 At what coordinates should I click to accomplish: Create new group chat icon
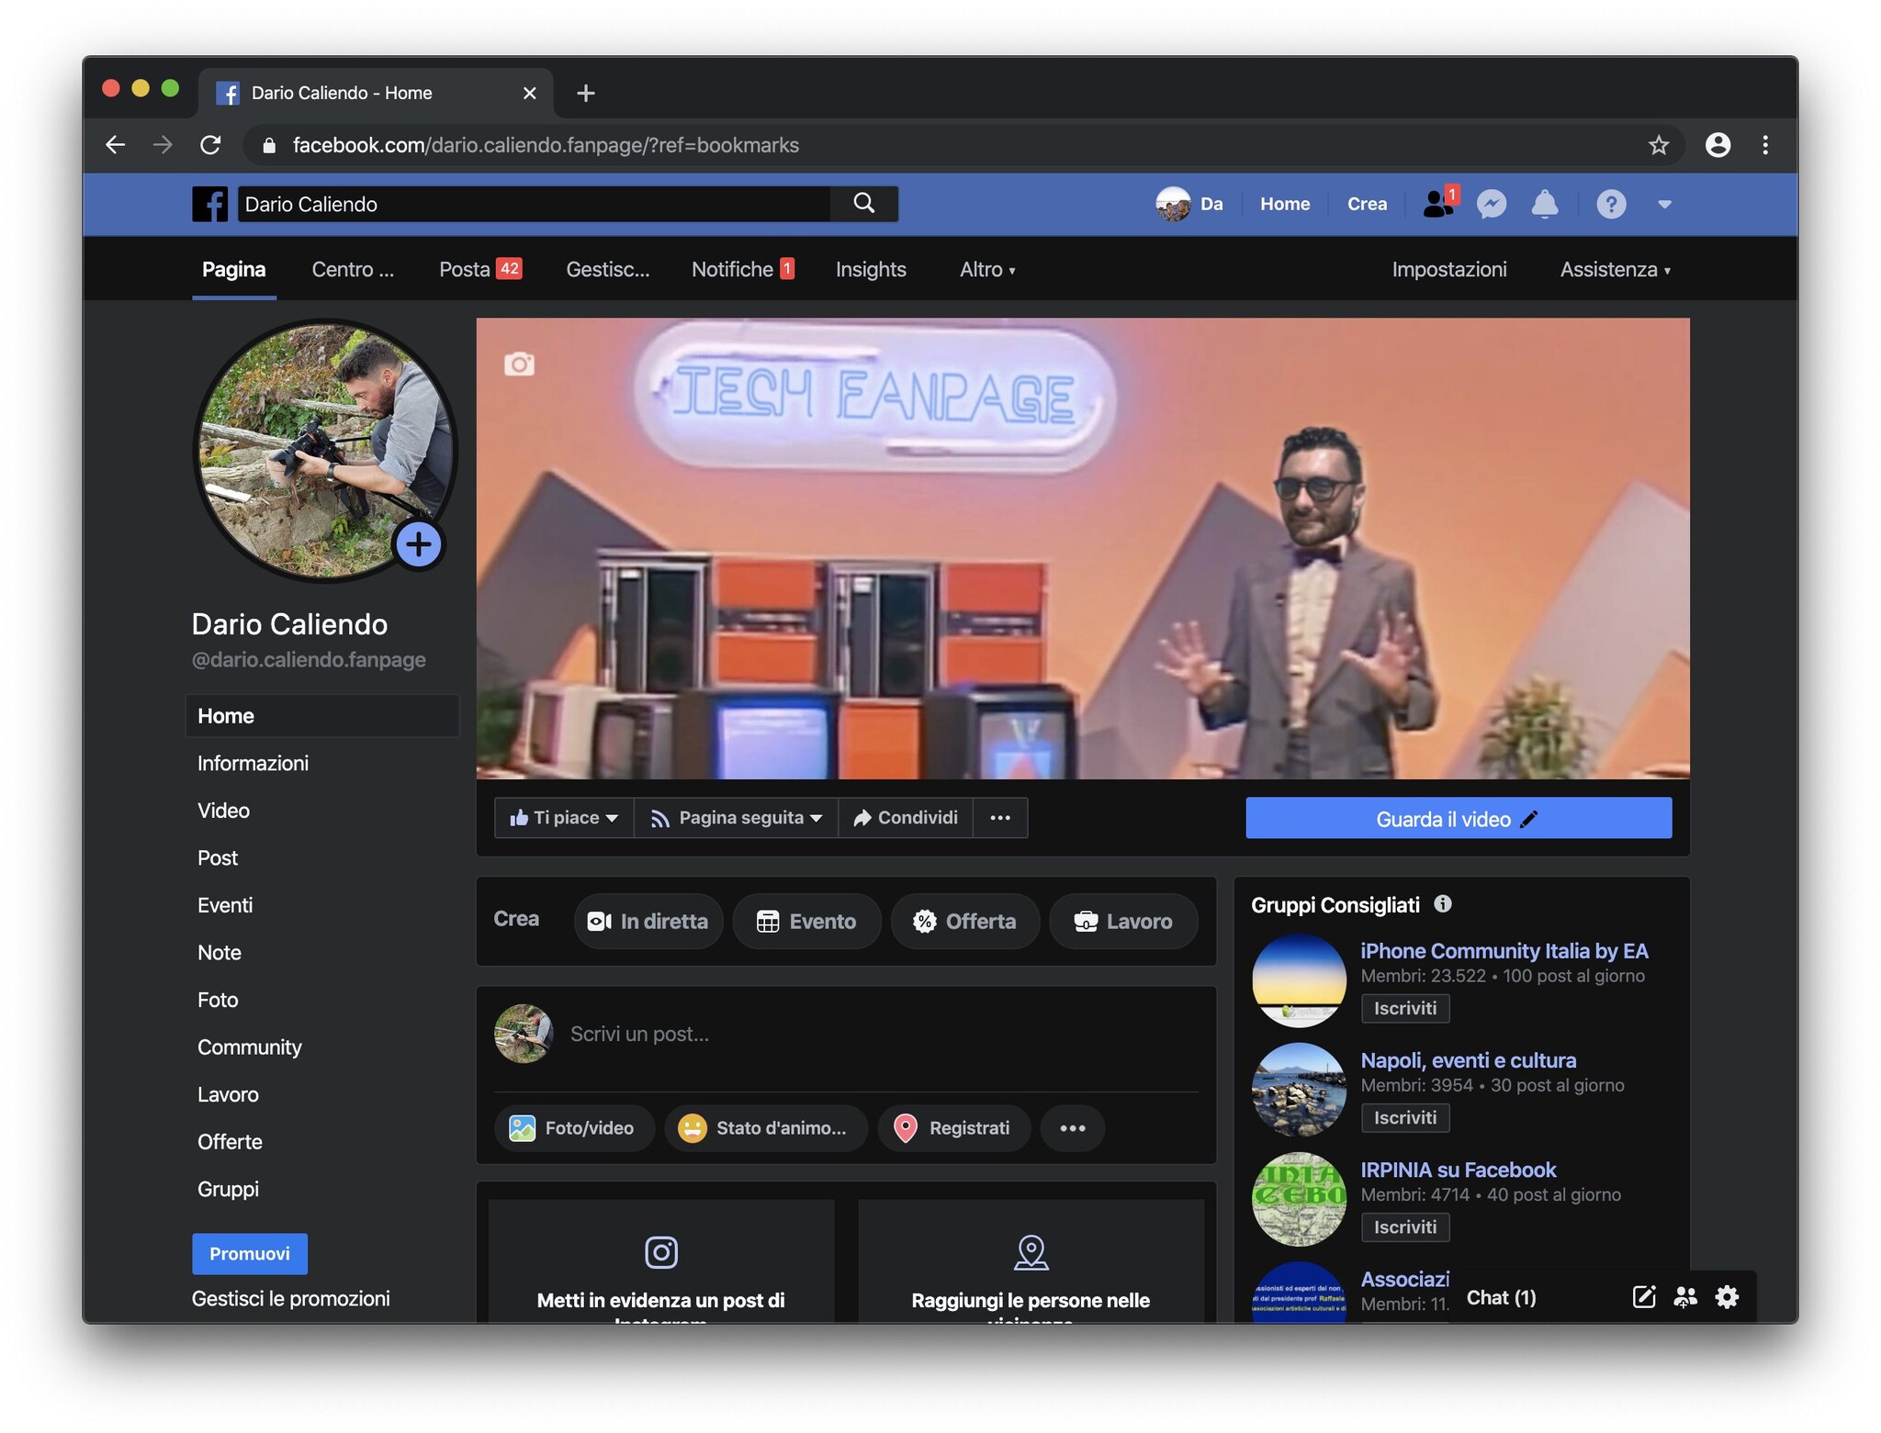pos(1685,1296)
